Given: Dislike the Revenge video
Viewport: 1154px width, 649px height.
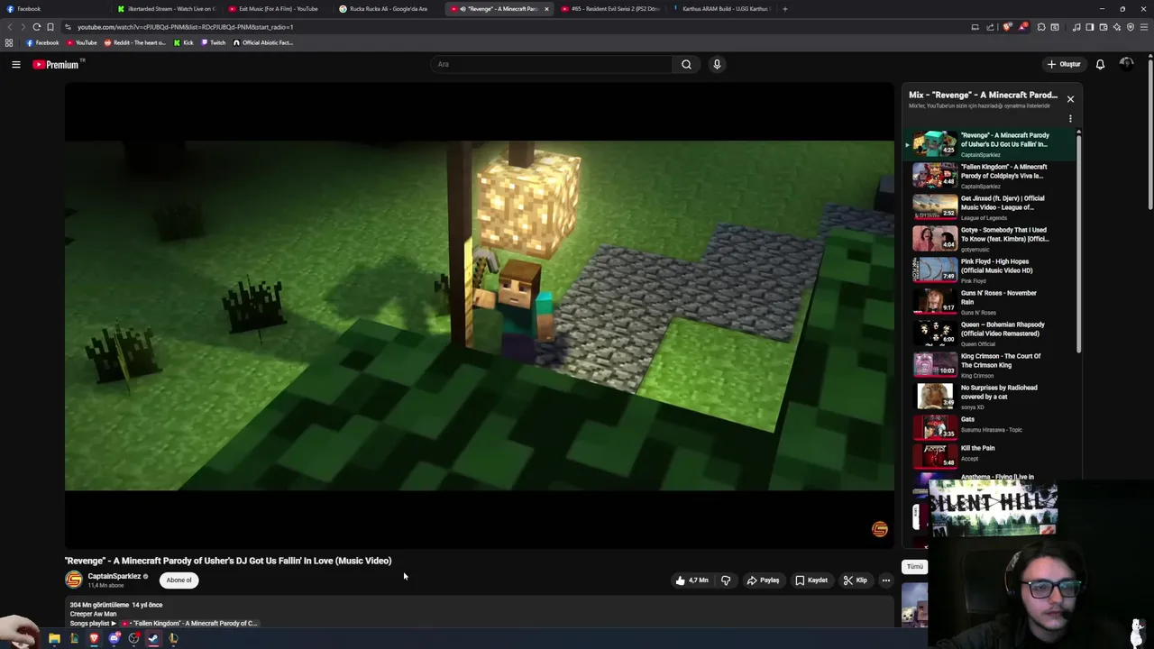Looking at the screenshot, I should pyautogui.click(x=726, y=580).
